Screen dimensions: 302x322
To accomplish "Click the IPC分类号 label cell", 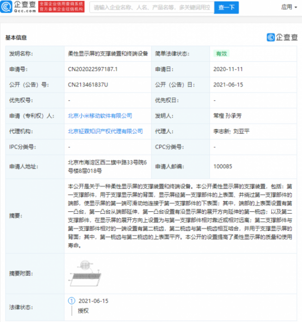I will (x=35, y=147).
